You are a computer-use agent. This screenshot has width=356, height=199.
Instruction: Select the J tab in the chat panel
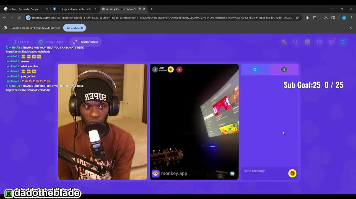click(284, 70)
